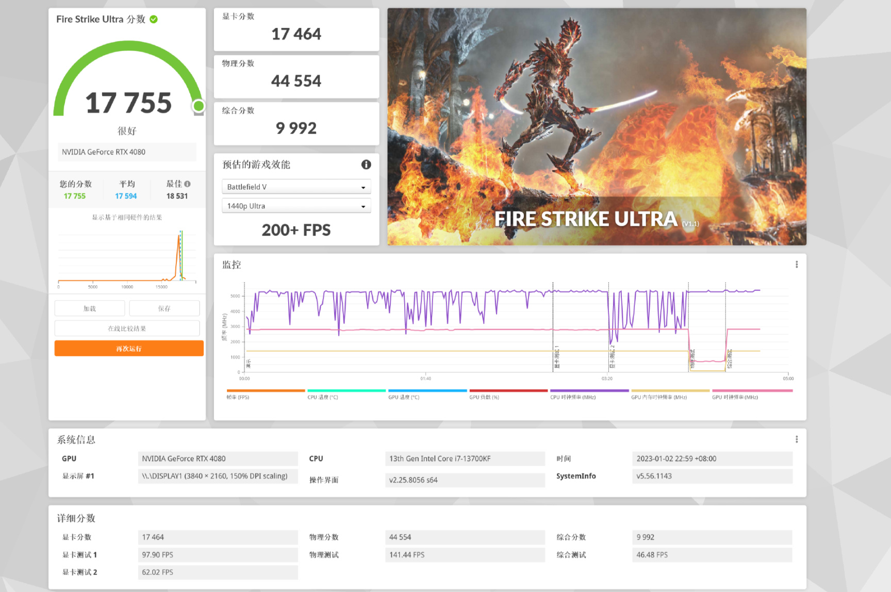Select the GPU value in 系统信息
The height and width of the screenshot is (592, 891).
[x=218, y=458]
